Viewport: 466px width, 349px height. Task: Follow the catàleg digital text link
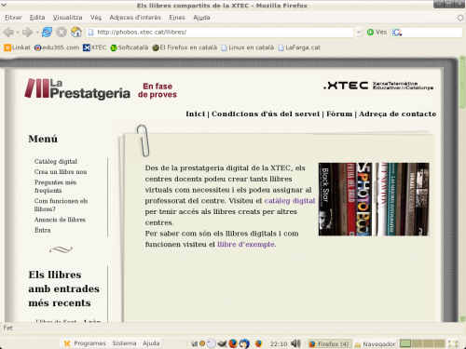coord(290,201)
